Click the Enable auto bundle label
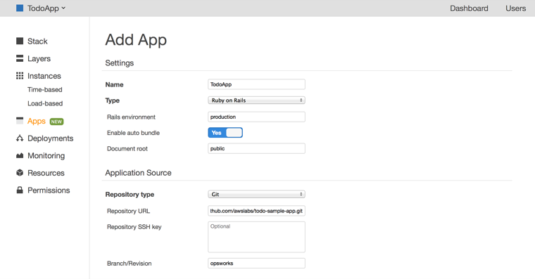Viewport: 535px width, 279px height. click(133, 133)
